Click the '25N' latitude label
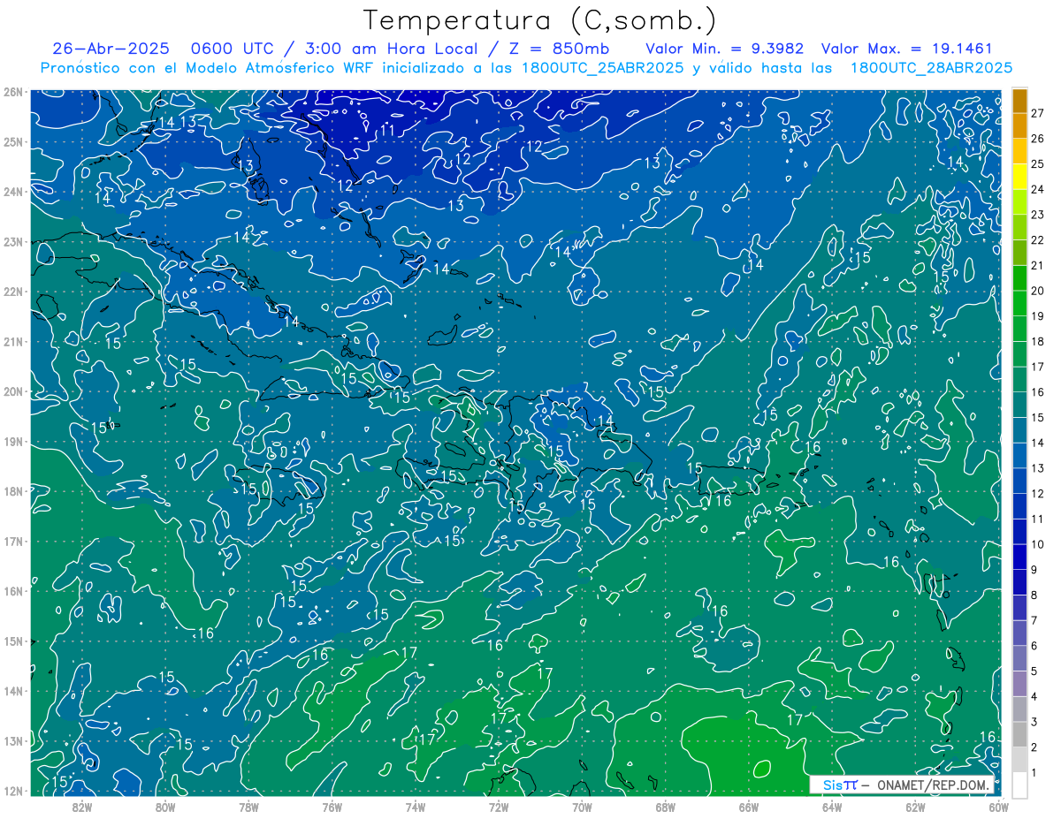Image resolution: width=1061 pixels, height=819 pixels. 12,141
